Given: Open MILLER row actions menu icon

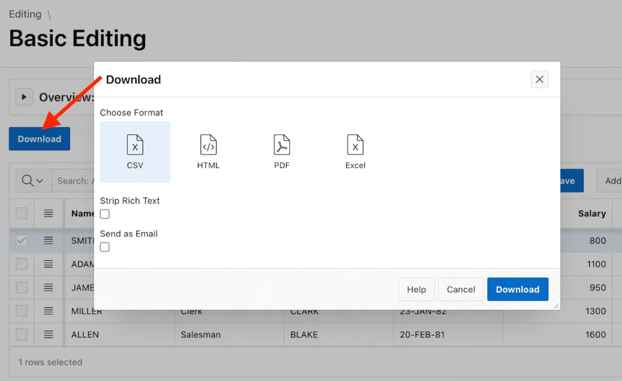Looking at the screenshot, I should tap(49, 311).
